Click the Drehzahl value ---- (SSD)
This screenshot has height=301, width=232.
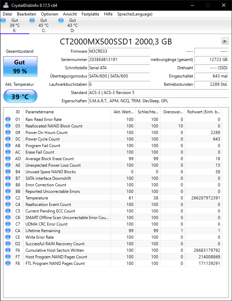pyautogui.click(x=211, y=68)
